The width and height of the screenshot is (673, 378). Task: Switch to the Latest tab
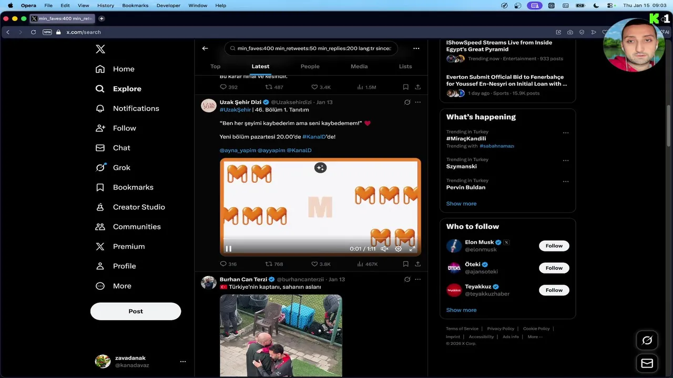260,66
